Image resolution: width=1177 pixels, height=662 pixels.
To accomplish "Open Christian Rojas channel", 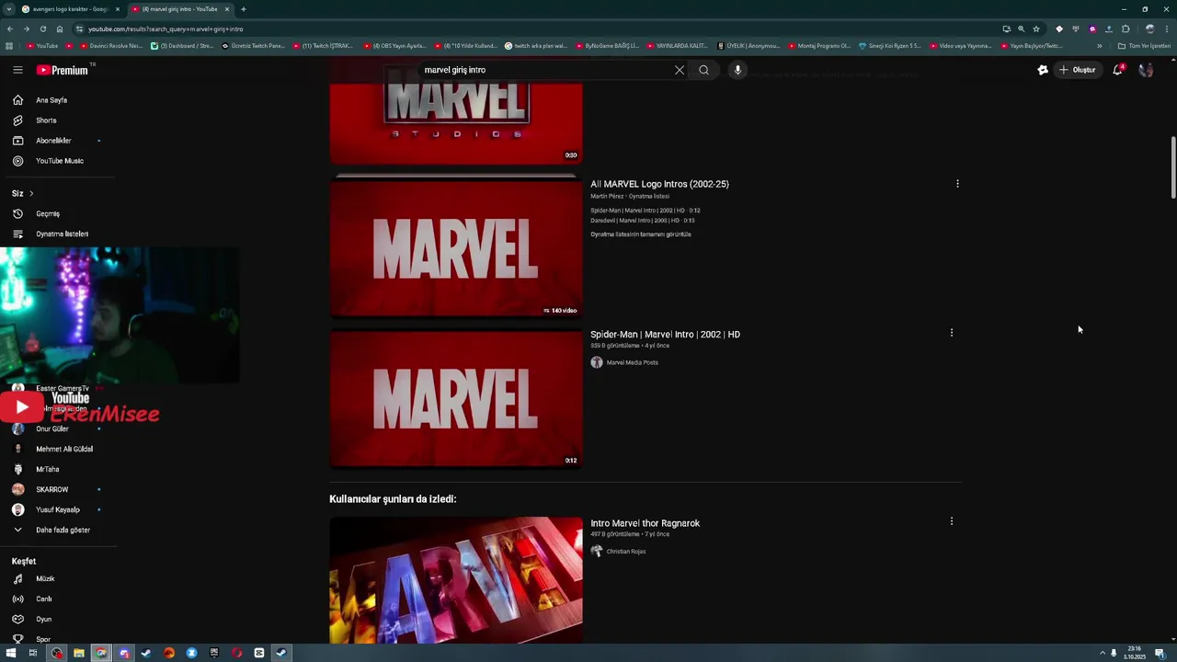I will tap(625, 552).
